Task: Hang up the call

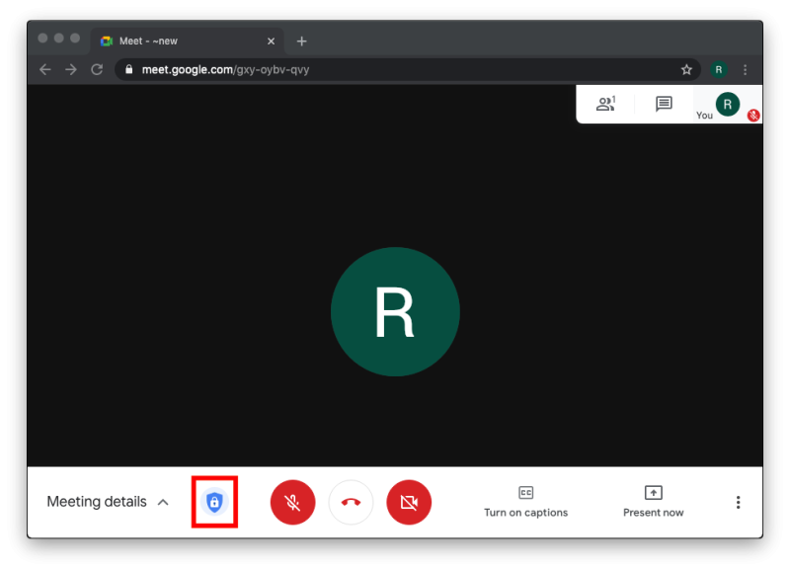Action: (351, 502)
